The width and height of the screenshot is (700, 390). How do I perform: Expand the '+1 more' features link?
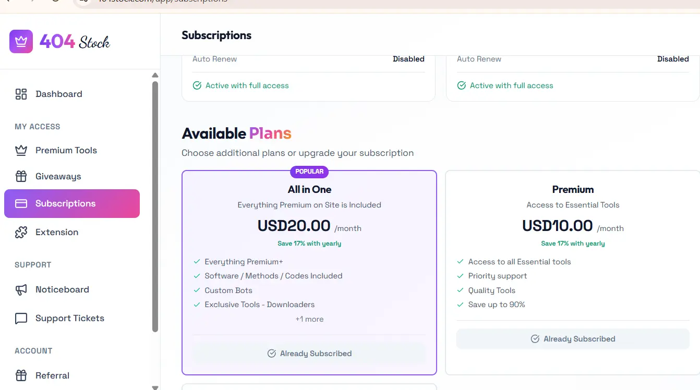click(x=309, y=319)
